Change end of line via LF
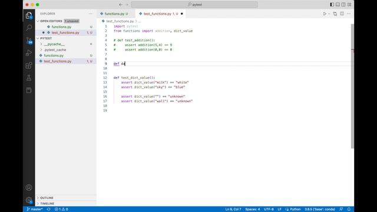 click(279, 210)
